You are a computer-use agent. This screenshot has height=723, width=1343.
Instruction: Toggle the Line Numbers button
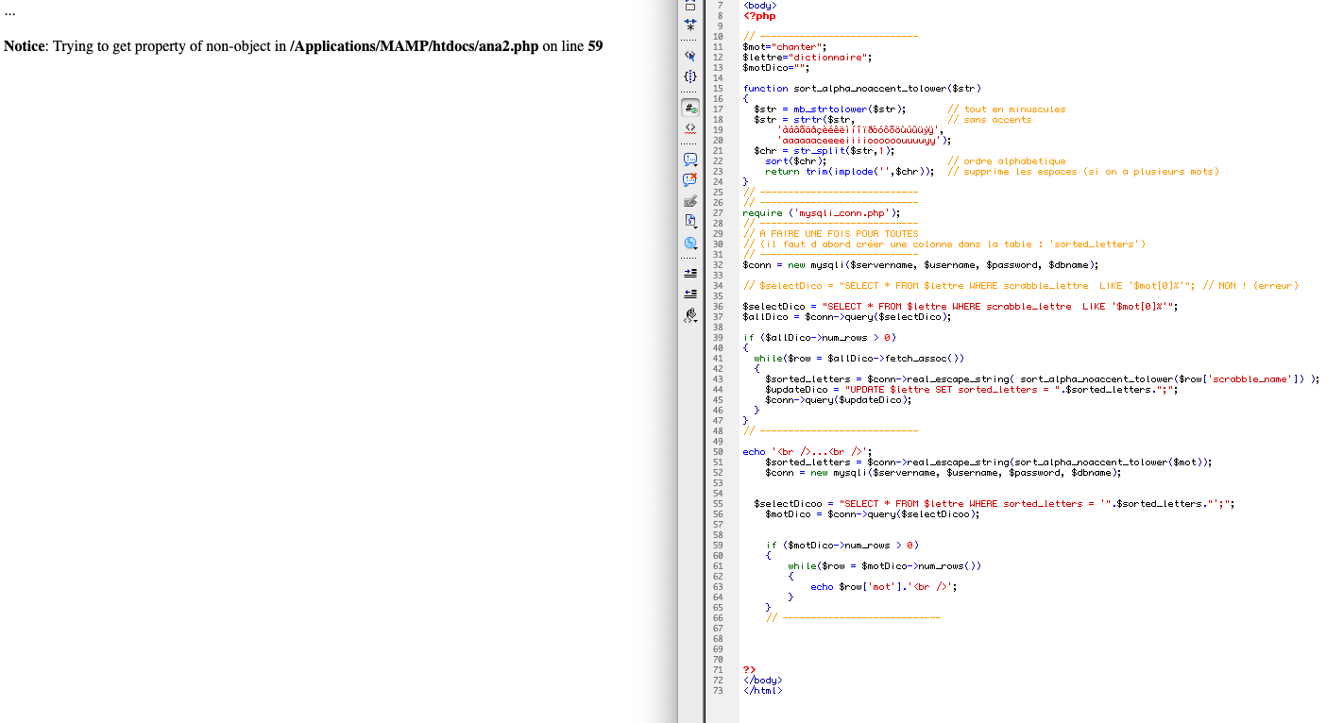(x=690, y=108)
